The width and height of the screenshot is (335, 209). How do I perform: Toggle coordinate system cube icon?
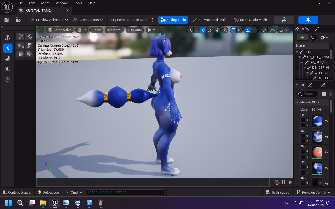(217, 30)
